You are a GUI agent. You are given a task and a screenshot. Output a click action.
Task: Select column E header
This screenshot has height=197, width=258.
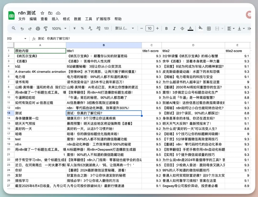tap(237, 45)
